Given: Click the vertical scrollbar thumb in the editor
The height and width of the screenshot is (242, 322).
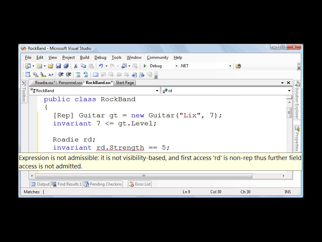Looking at the screenshot, I should click(289, 113).
